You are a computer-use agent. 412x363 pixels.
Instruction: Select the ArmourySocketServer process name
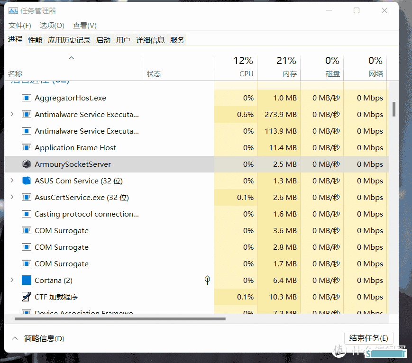(73, 164)
